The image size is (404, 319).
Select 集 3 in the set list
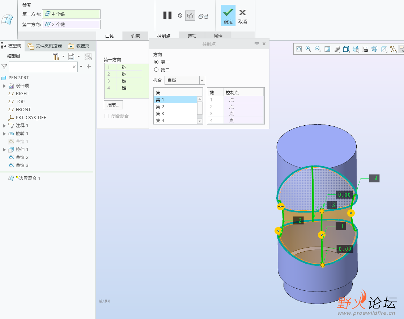[x=175, y=113]
